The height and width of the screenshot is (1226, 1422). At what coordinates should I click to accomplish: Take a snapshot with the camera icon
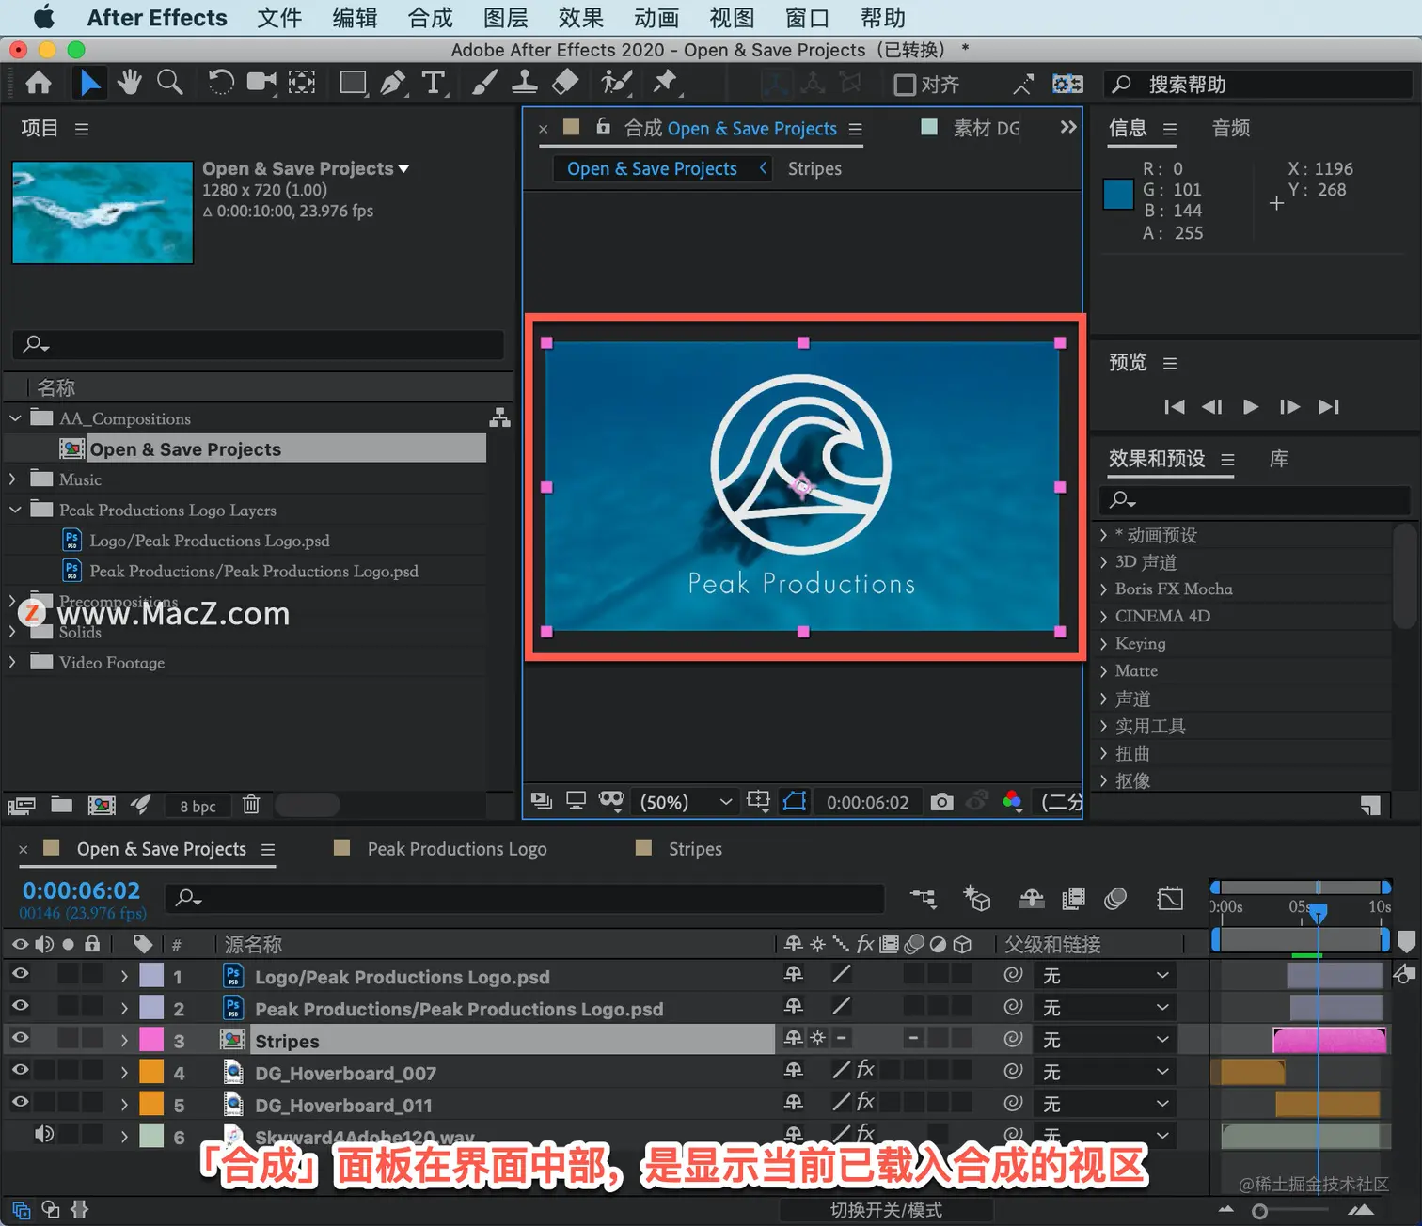(941, 802)
